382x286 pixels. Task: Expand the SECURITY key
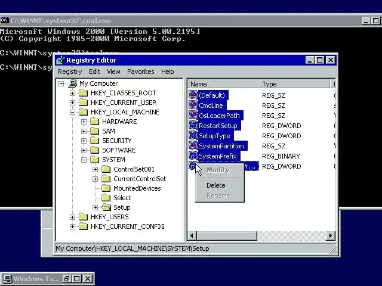coord(84,141)
